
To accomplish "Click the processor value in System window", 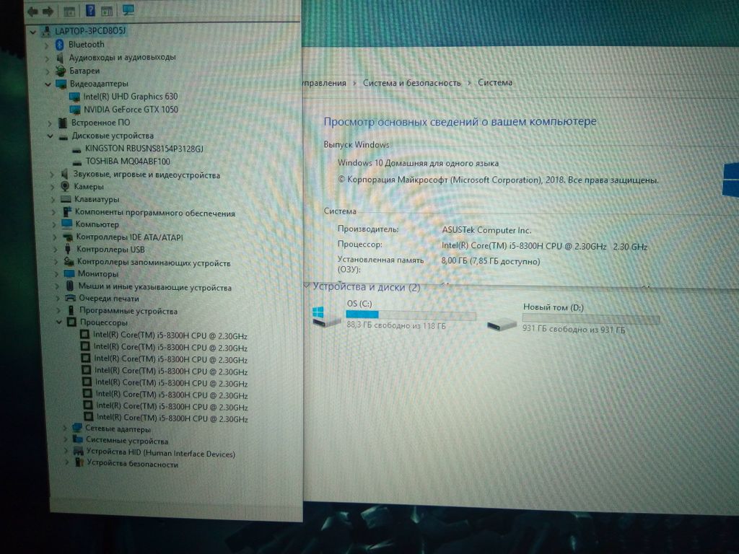I will tap(544, 247).
